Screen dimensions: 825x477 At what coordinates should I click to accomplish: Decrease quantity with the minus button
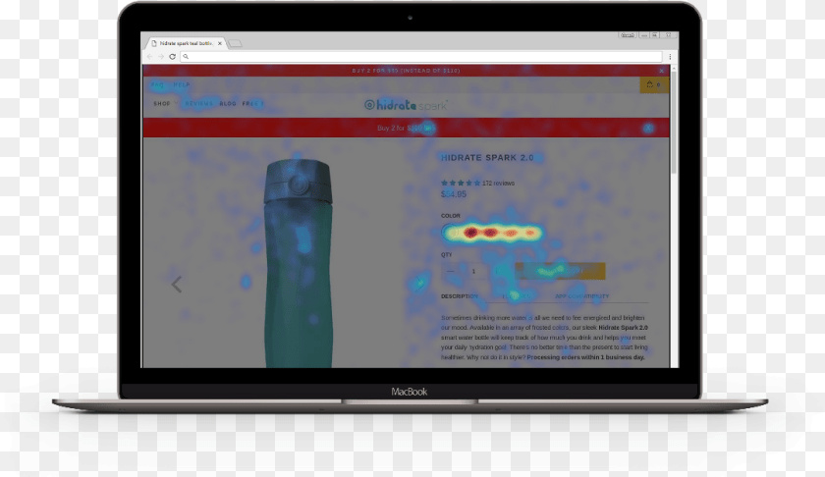click(x=451, y=271)
